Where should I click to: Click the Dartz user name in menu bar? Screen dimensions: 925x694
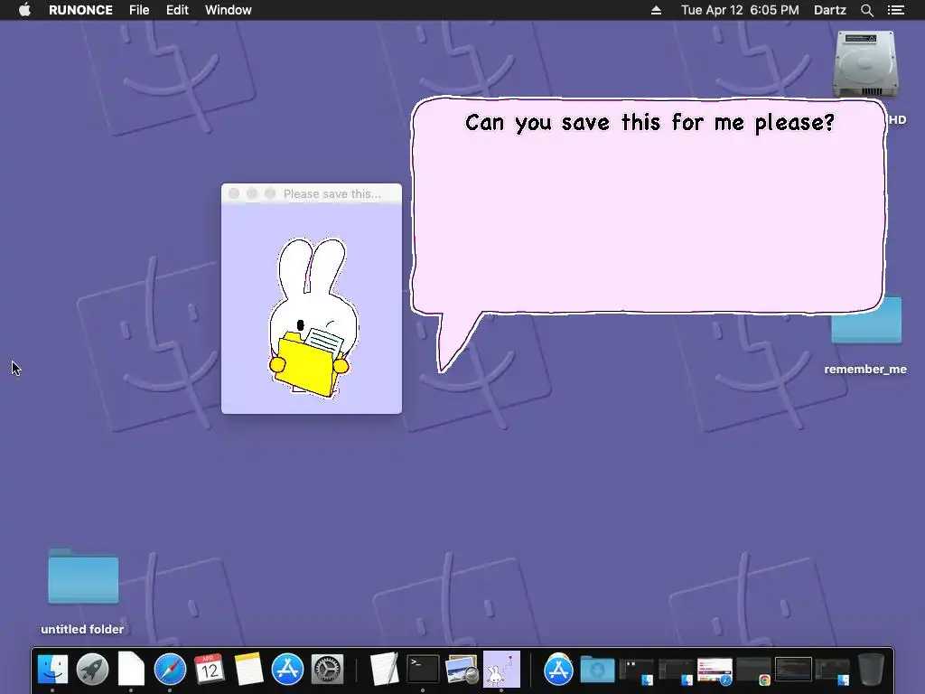830,10
